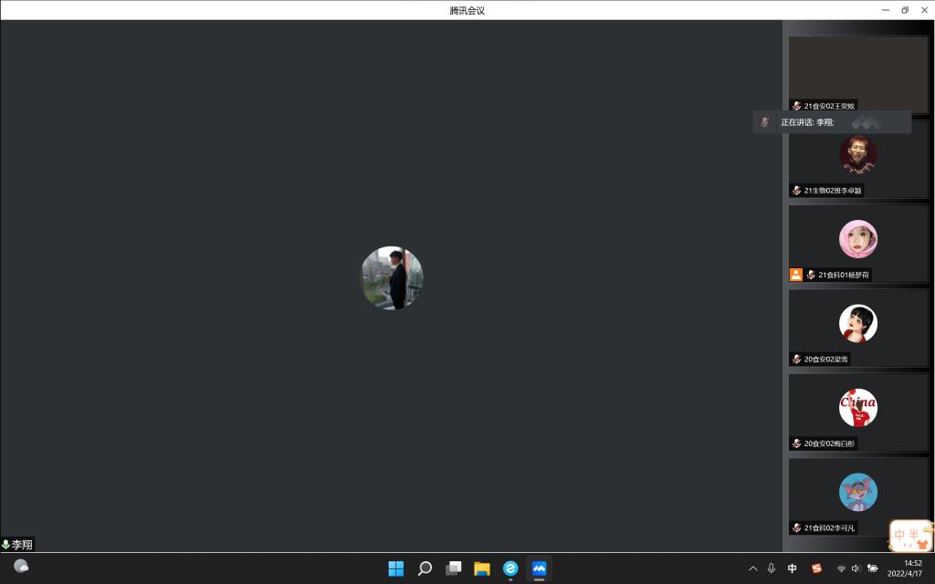Click the system tray microphone indicator

pos(772,568)
